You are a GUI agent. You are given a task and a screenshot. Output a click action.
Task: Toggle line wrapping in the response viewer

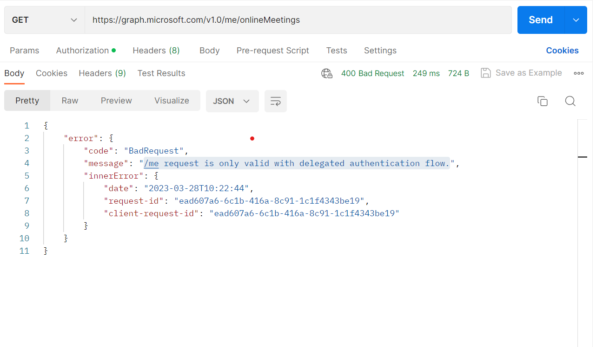pyautogui.click(x=276, y=101)
